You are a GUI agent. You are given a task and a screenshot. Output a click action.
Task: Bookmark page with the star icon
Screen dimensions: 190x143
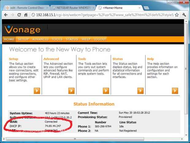tap(177, 15)
